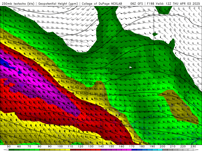Click the 220 label on the color scale

pos(183,146)
